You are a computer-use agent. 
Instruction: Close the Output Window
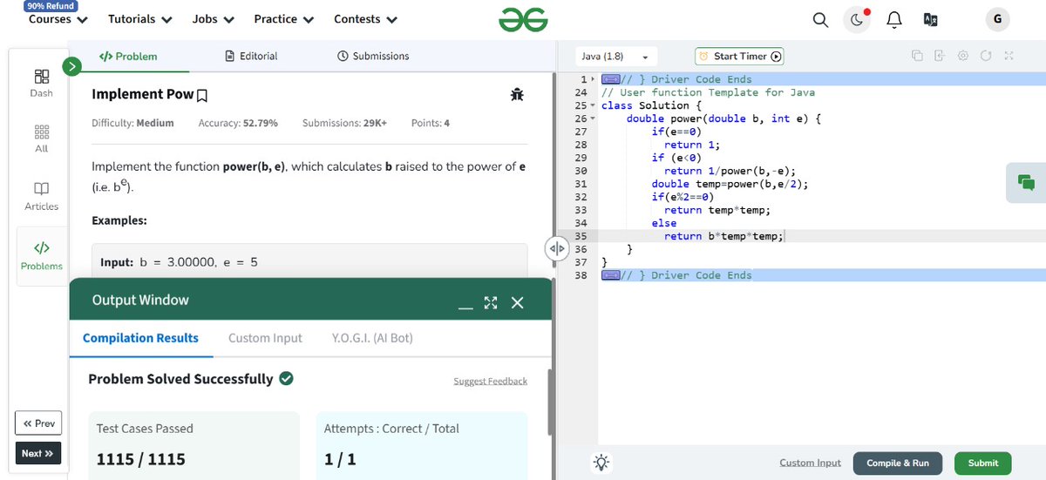(517, 302)
